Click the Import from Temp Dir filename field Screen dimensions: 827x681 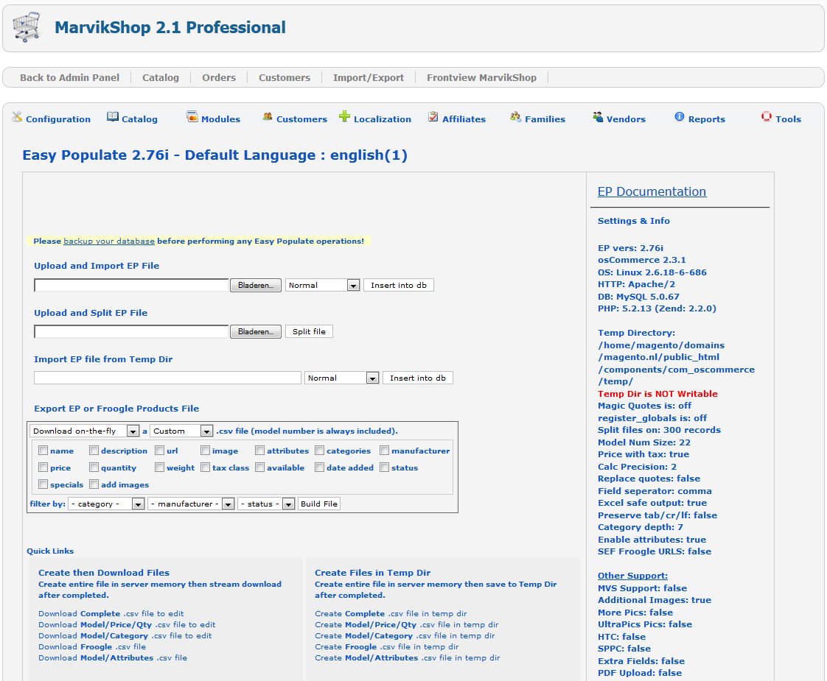click(167, 378)
